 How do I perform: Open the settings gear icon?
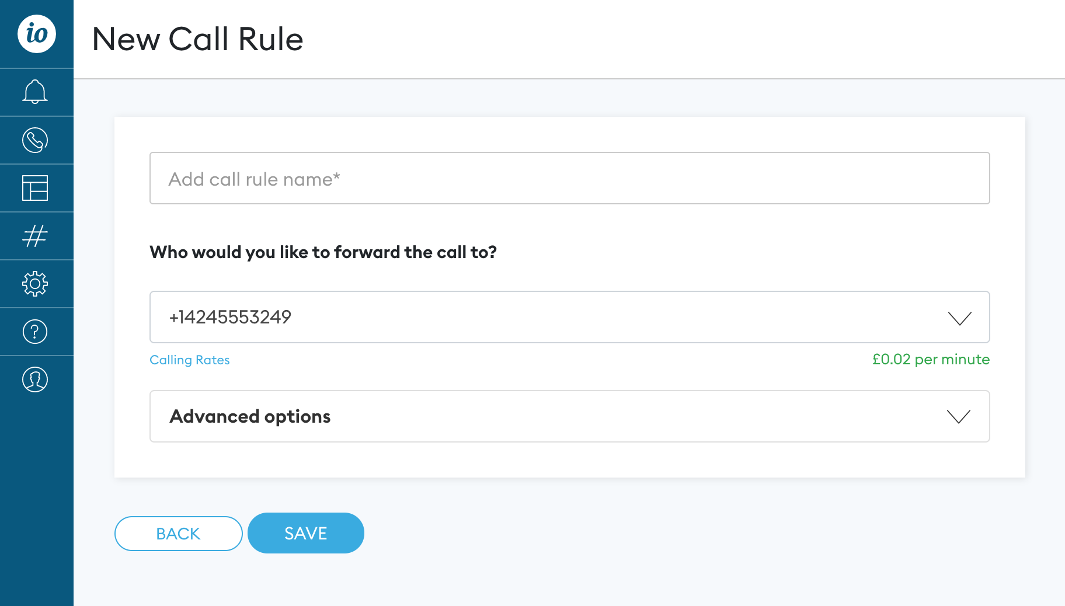coord(35,284)
